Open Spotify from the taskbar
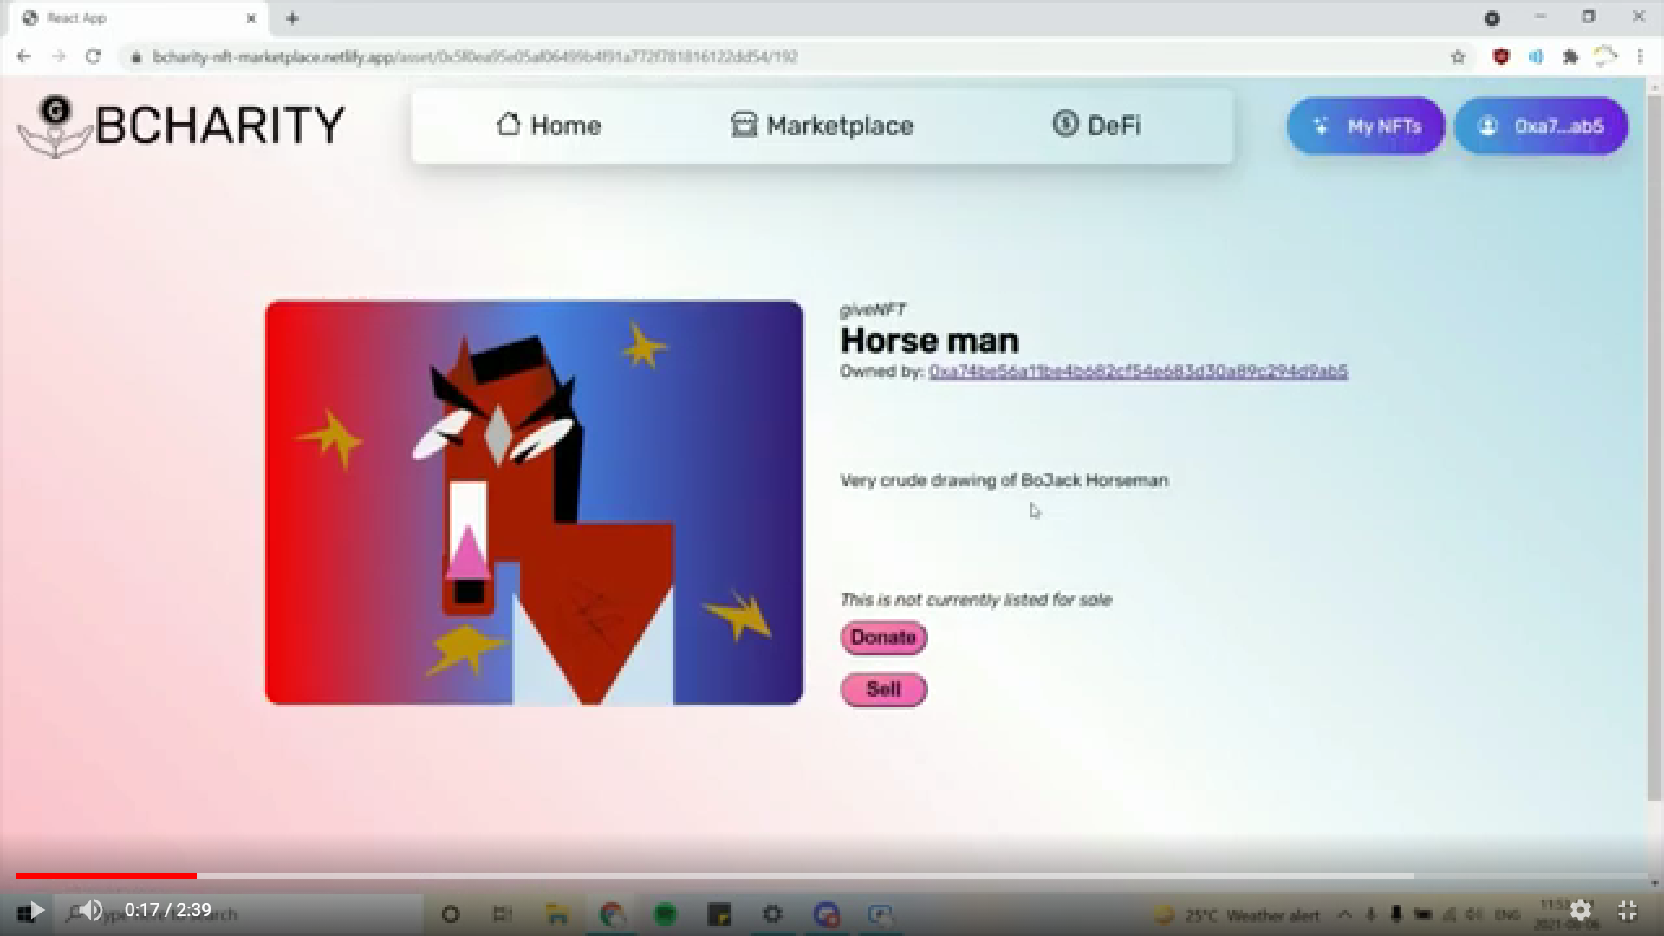1664x936 pixels. click(665, 913)
